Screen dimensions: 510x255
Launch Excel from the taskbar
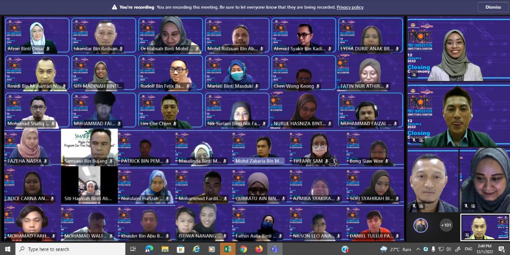(228, 249)
